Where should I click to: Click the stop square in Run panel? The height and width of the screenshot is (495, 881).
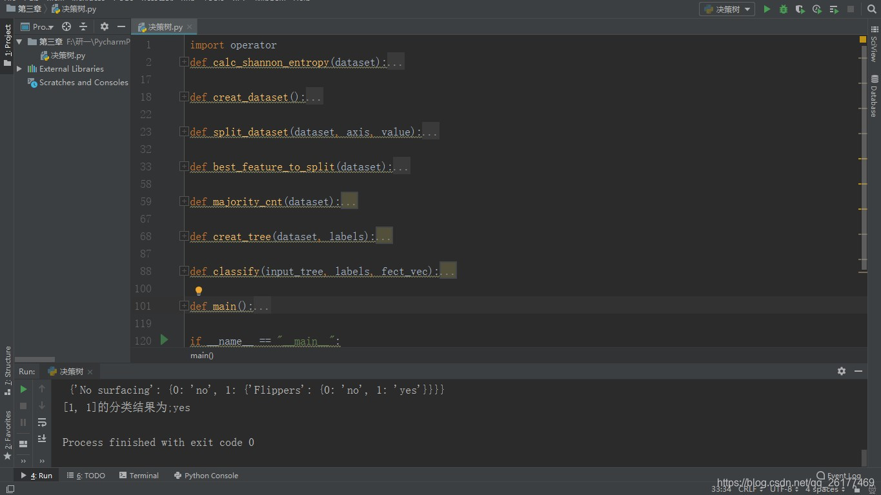coord(23,405)
